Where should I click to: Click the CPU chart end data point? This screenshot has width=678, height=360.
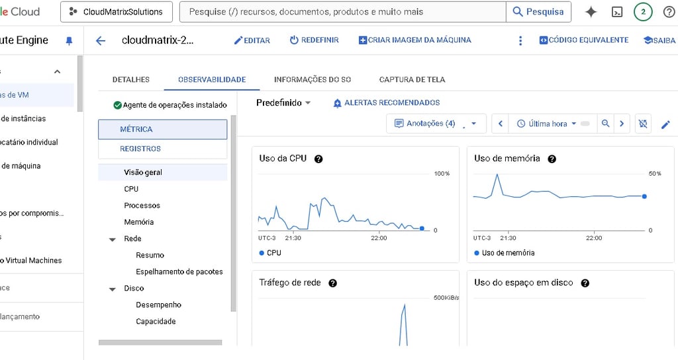point(422,229)
